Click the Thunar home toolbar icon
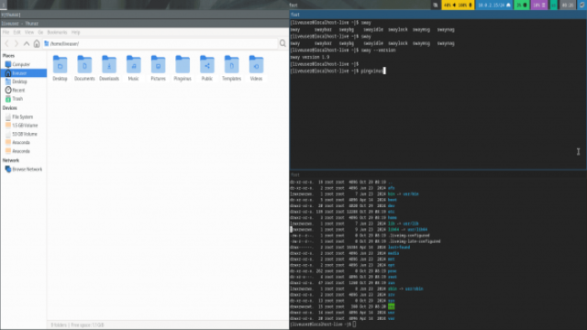 [x=37, y=44]
